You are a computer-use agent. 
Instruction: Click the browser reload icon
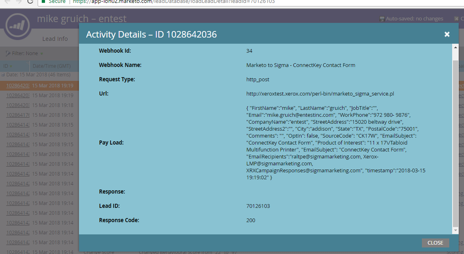click(x=30, y=2)
